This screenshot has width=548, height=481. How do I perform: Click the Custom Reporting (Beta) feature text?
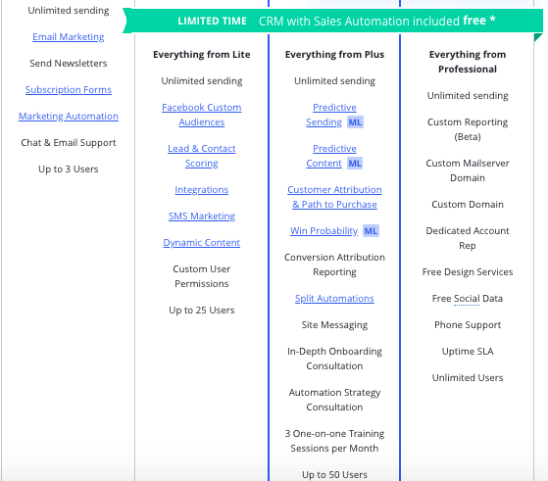point(468,129)
